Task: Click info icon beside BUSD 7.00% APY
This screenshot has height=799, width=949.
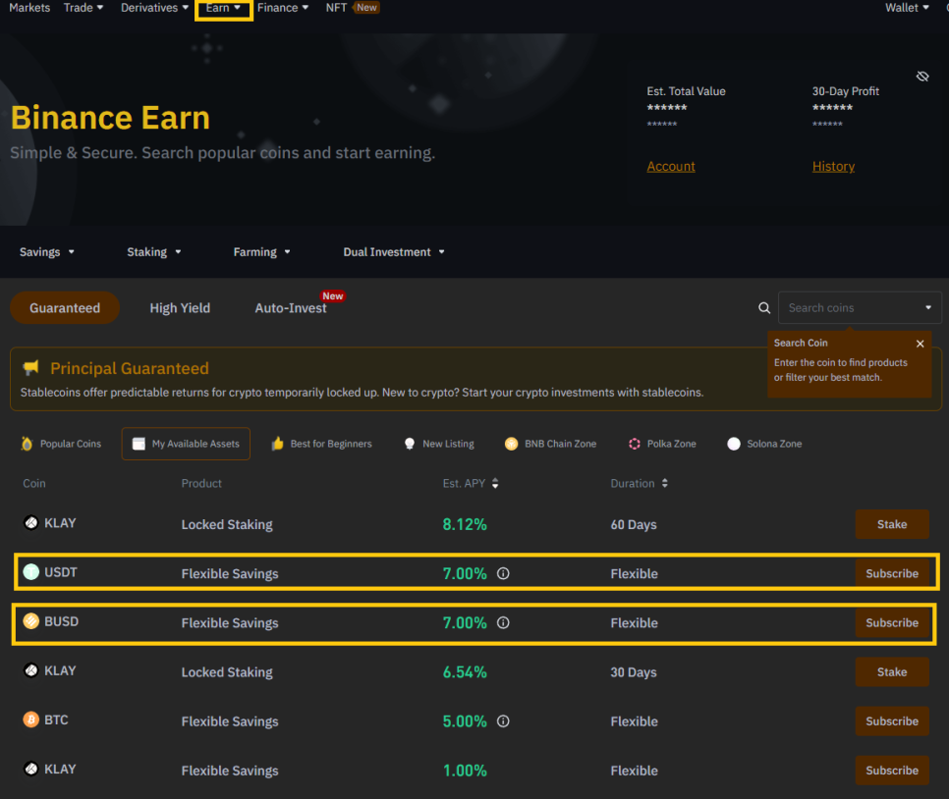Action: click(503, 622)
